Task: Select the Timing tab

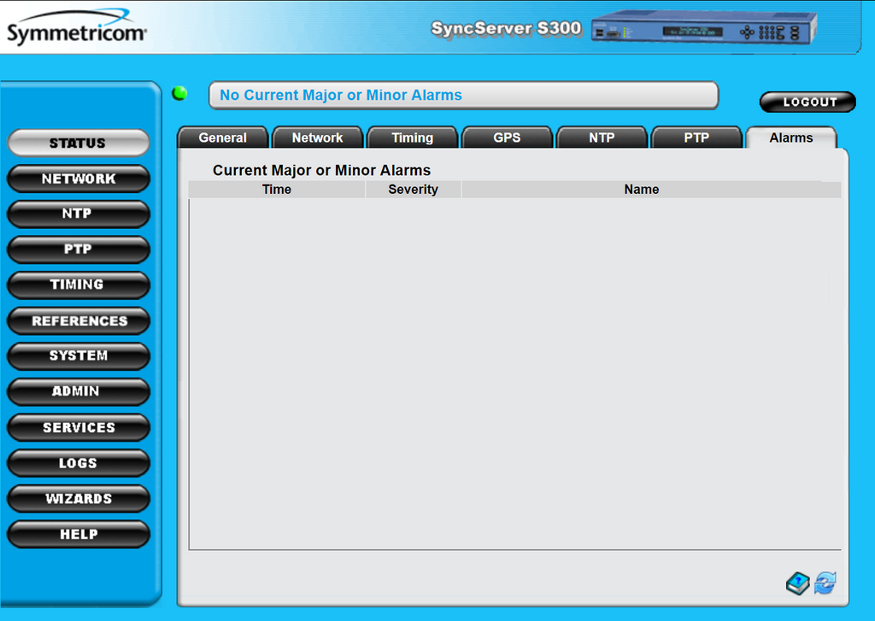Action: [412, 138]
